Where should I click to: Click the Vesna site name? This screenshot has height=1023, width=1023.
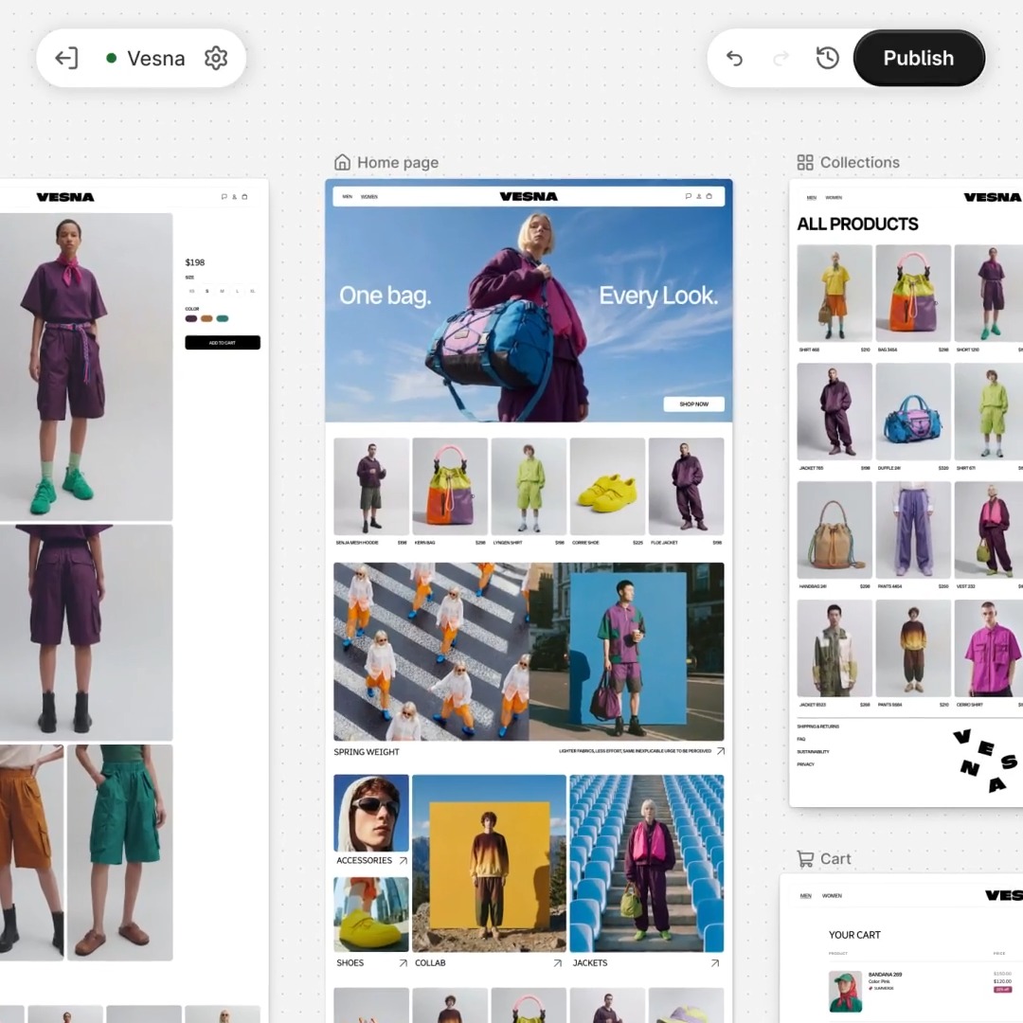[x=156, y=58]
